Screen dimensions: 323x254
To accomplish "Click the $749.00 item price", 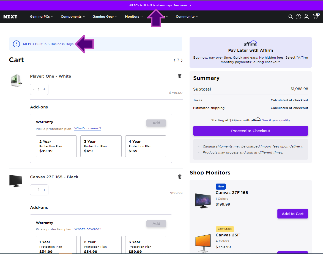I will pyautogui.click(x=176, y=93).
